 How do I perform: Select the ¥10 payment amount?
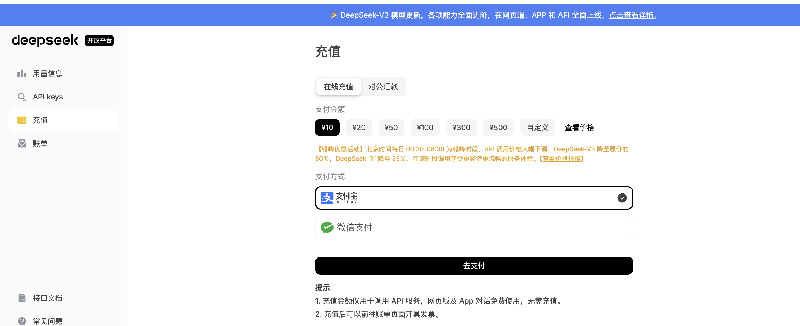click(x=327, y=128)
